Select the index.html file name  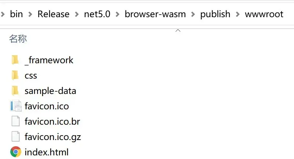coord(47,152)
